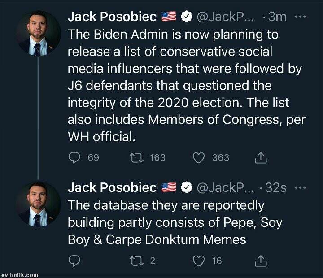The height and width of the screenshot is (278, 323).
Task: Open the profile picture on the second tweet
Action: click(x=38, y=204)
